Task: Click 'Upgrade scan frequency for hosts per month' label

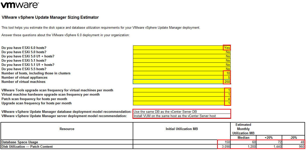Action: pos(36,103)
